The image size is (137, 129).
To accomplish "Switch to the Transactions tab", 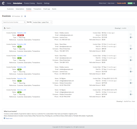I will pyautogui.click(x=37, y=9).
